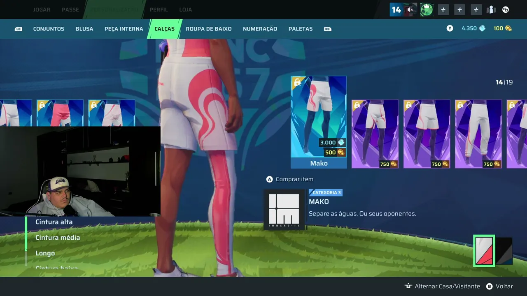Open the ROUPA DE BAIXO tab
This screenshot has height=296, width=527.
[x=209, y=29]
